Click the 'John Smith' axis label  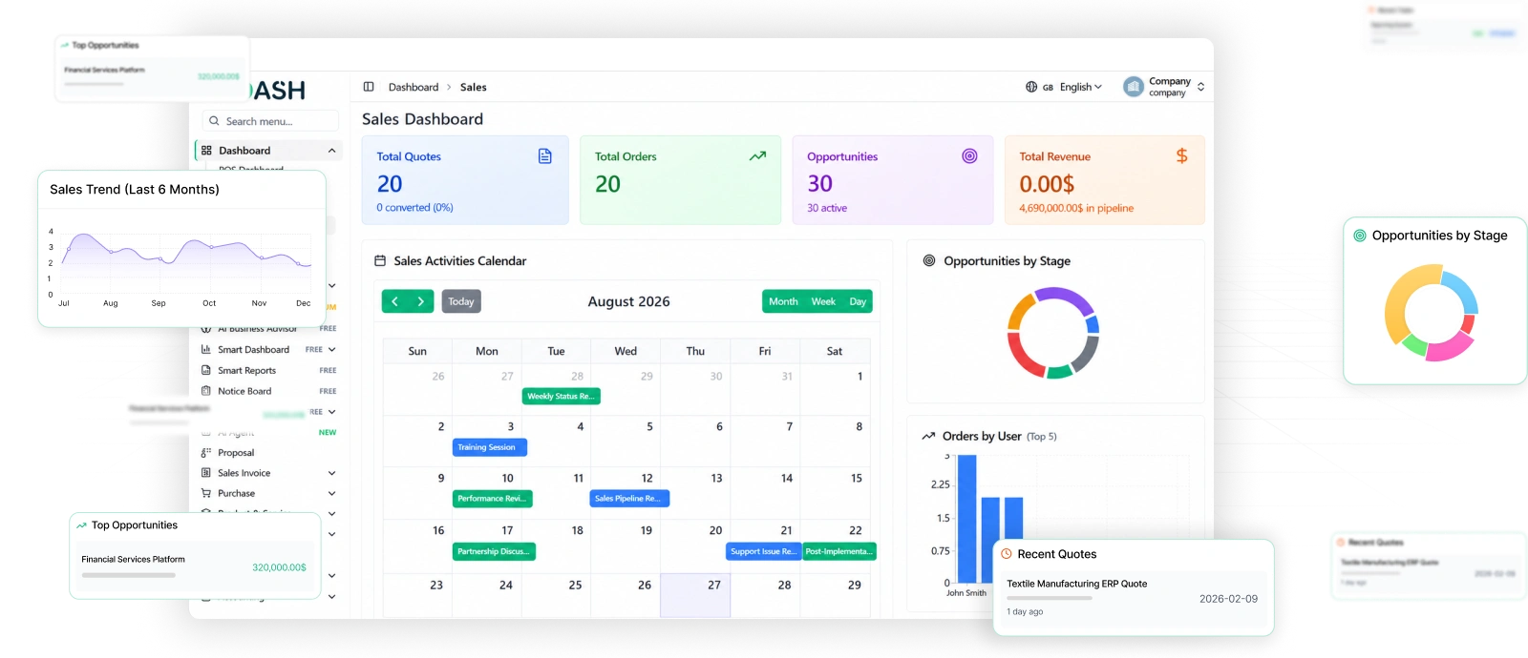click(x=966, y=593)
